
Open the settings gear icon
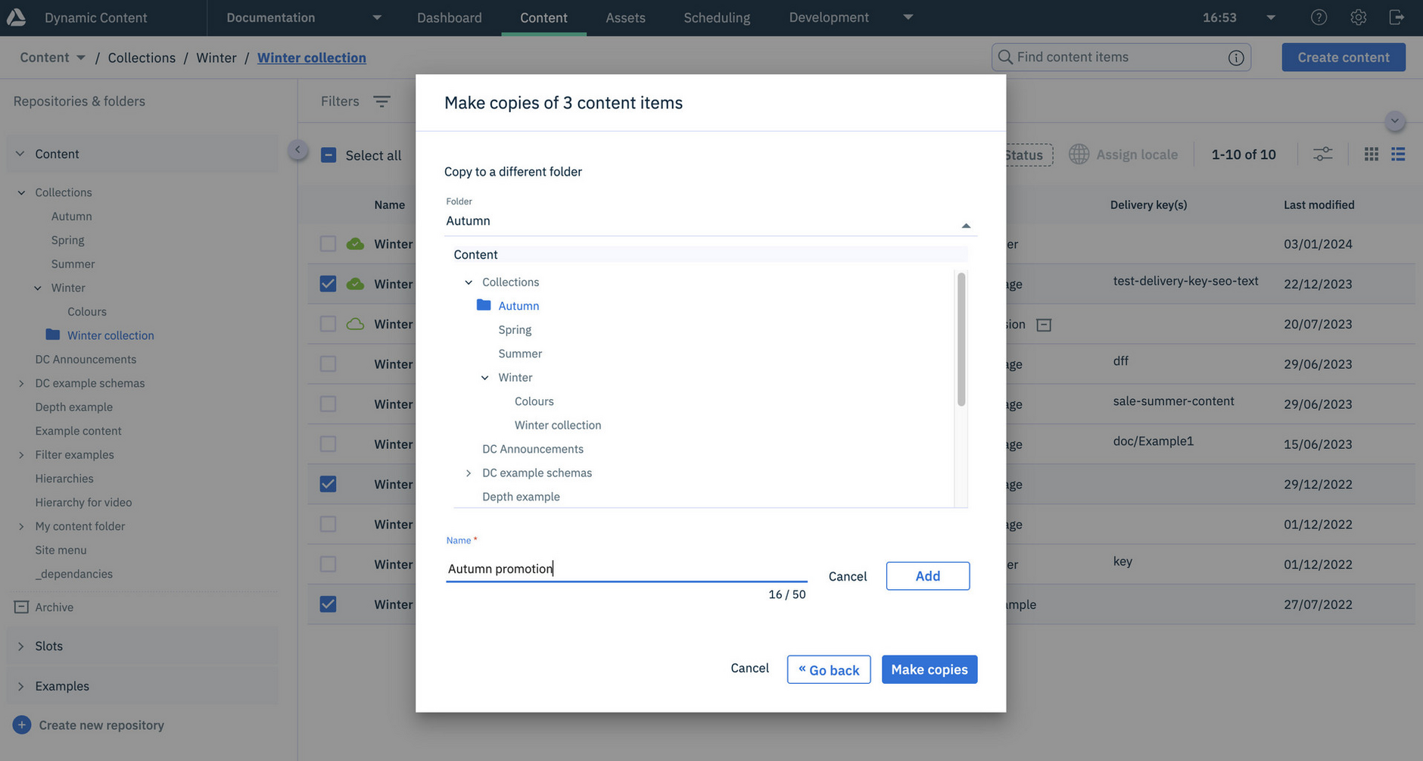[x=1358, y=17]
